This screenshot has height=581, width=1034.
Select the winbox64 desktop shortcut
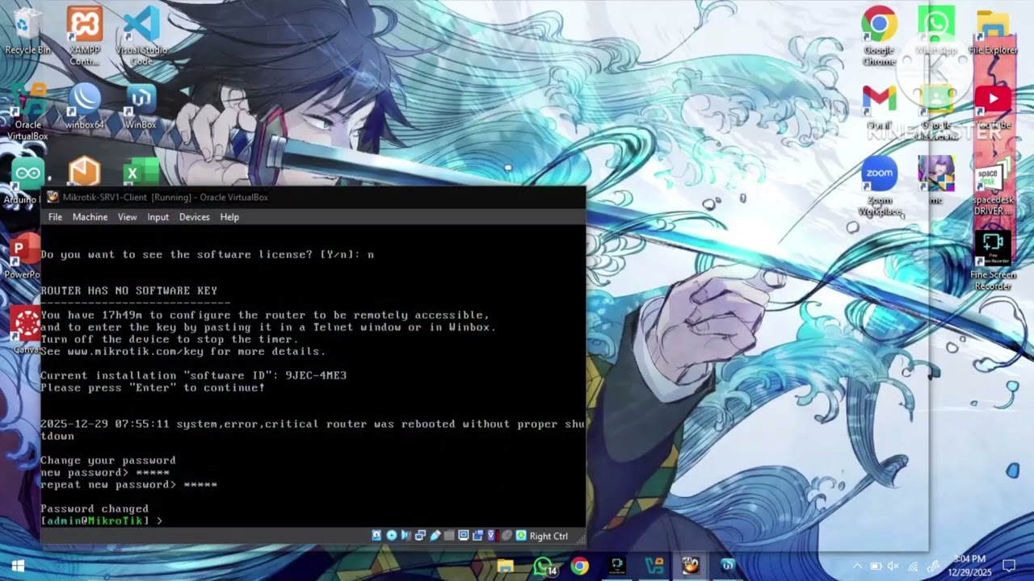click(85, 107)
